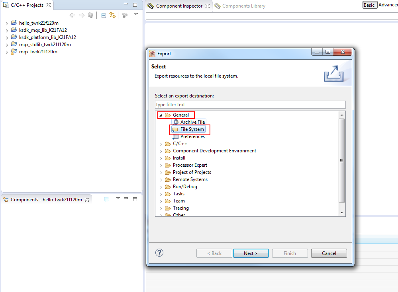Click scroll down arrow in export list
This screenshot has width=398, height=292.
tap(342, 213)
